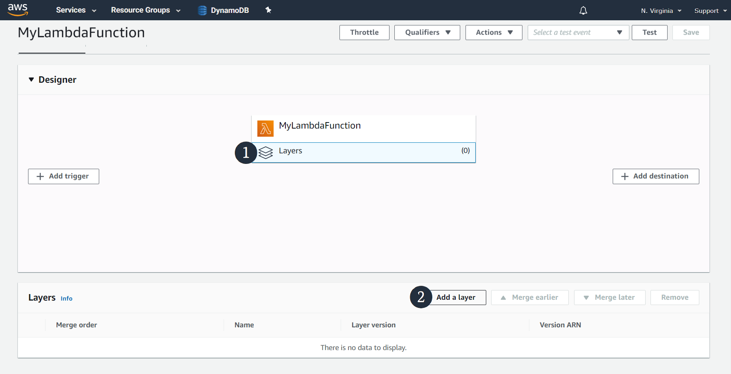
Task: Click the Name column header
Action: [x=244, y=325]
